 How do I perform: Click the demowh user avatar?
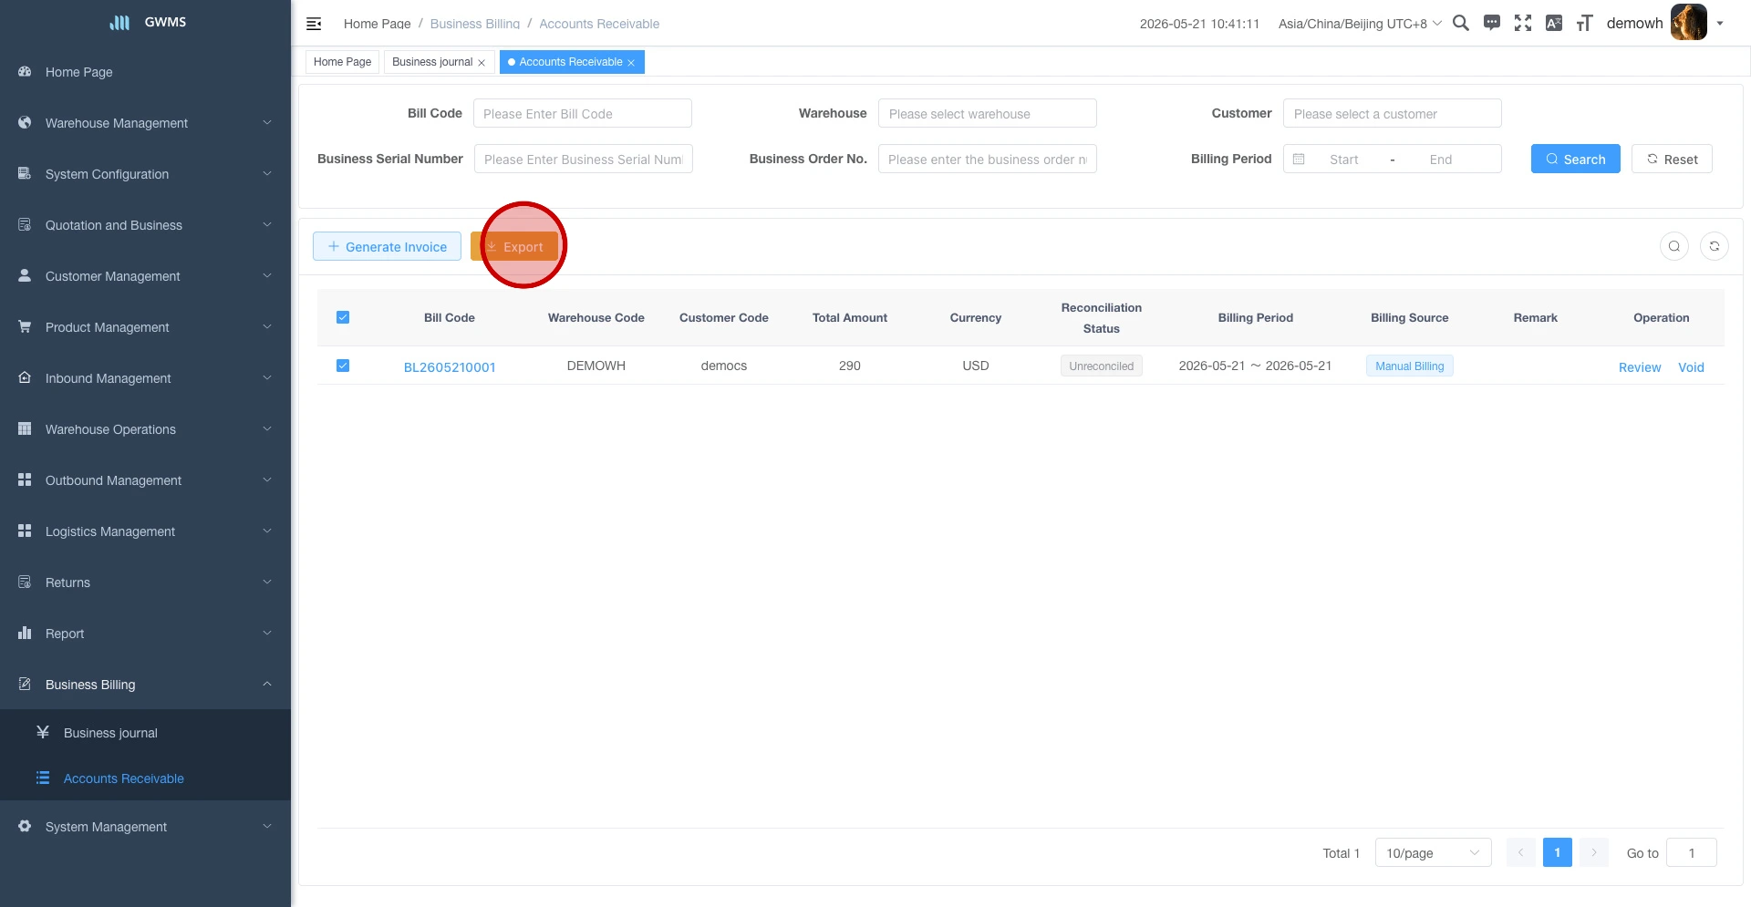click(1688, 23)
